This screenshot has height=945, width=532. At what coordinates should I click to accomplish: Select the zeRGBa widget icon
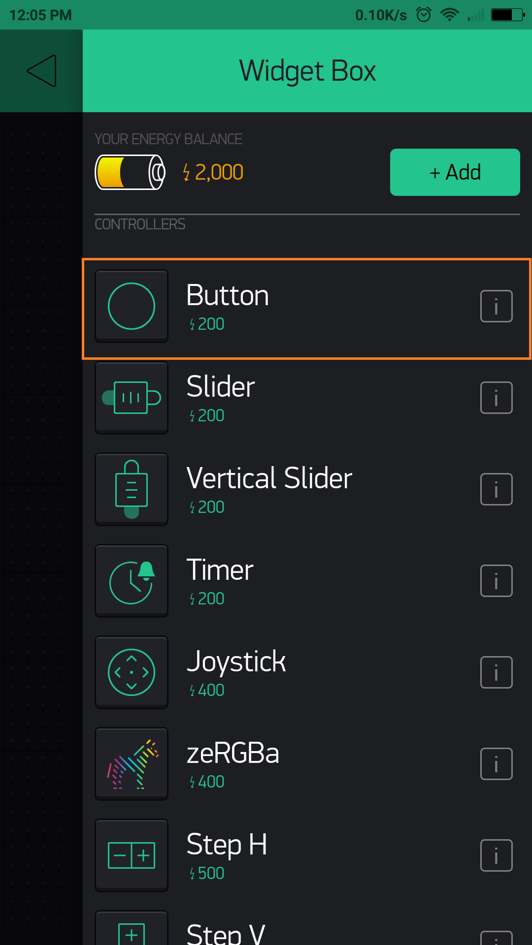point(131,763)
